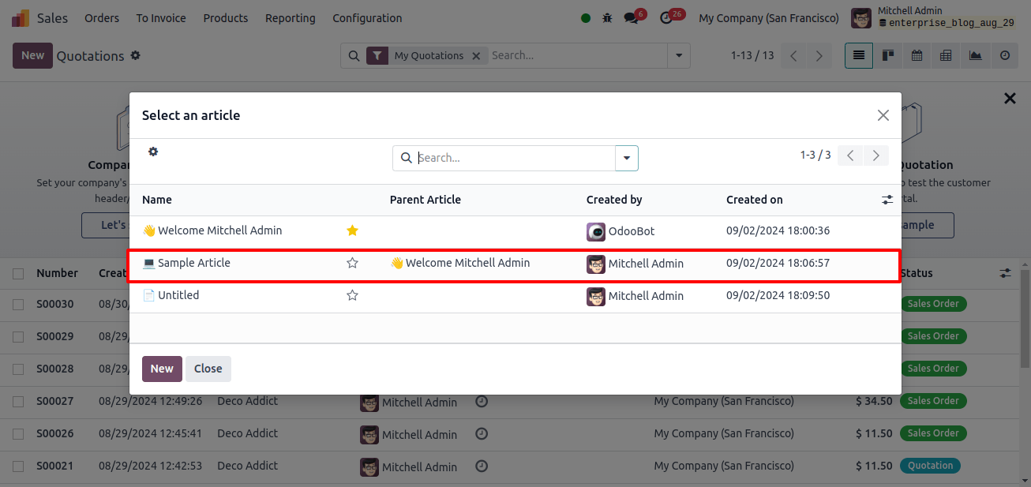Open the Configuration menu
The height and width of the screenshot is (487, 1031).
[367, 17]
